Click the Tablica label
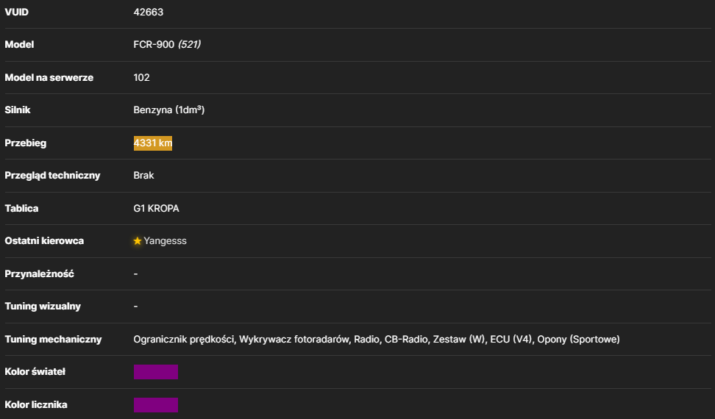 [21, 209]
